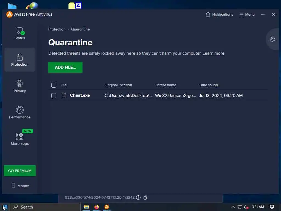
Task: Open the hamburger Menu
Action: (x=247, y=15)
